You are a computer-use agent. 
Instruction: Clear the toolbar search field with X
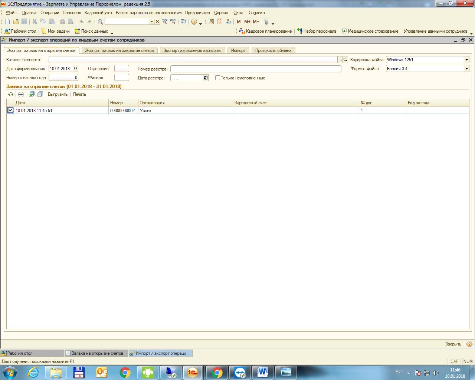(x=157, y=22)
